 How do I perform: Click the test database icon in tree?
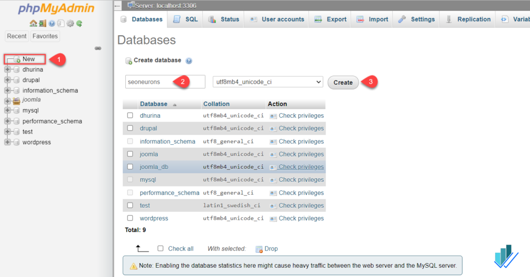[x=17, y=132]
